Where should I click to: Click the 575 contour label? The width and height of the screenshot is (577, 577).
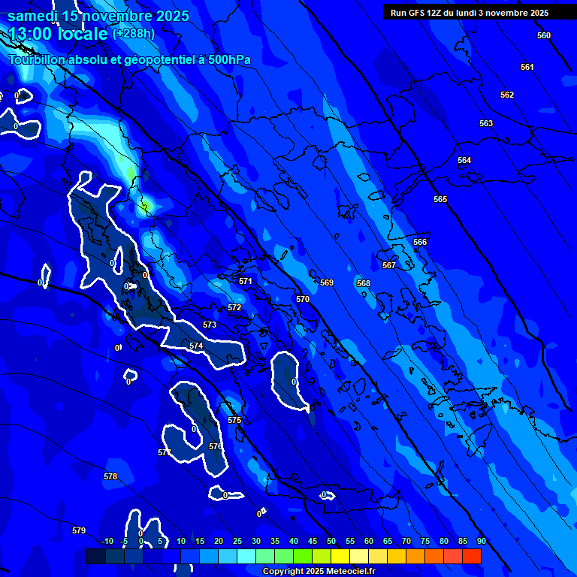[x=234, y=420]
